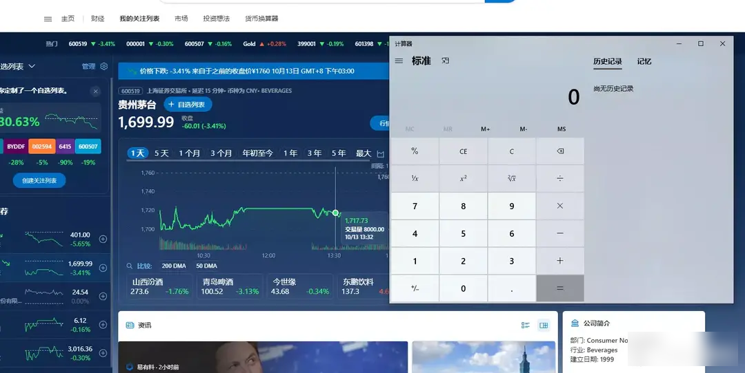Open the hamburger menu beside 主页
Screen dimensions: 745x373
[48, 19]
